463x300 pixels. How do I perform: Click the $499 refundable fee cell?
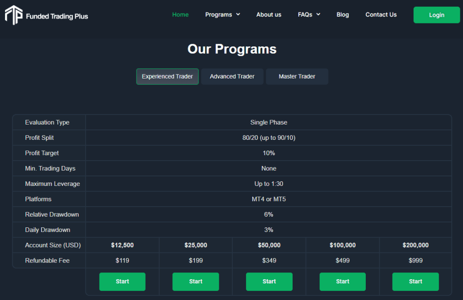coord(343,260)
